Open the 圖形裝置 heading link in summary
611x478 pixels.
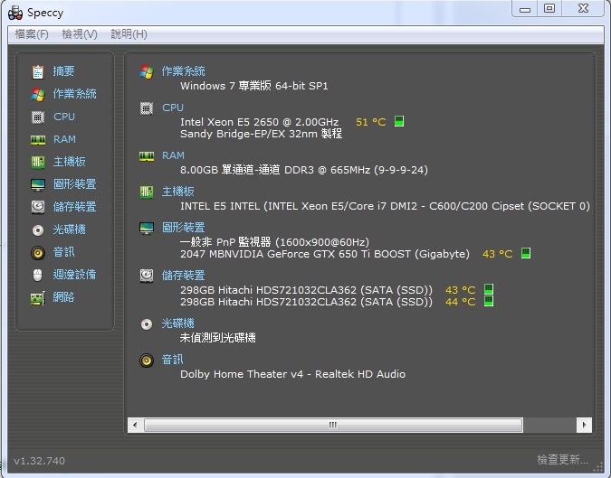pyautogui.click(x=183, y=227)
